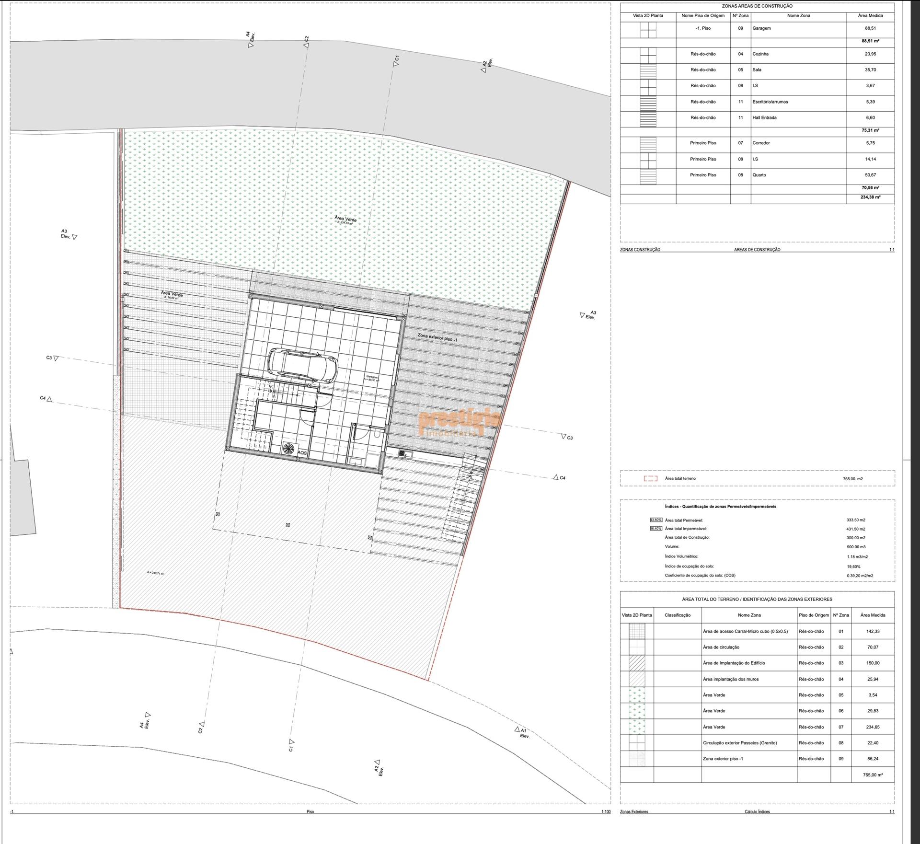Click the large Área Verde label on plan
This screenshot has height=844, width=920.
point(345,219)
